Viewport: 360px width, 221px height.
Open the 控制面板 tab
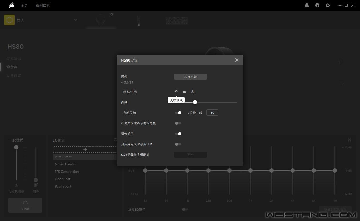click(43, 5)
